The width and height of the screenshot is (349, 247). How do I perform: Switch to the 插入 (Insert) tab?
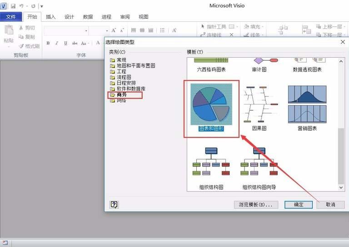(x=50, y=17)
